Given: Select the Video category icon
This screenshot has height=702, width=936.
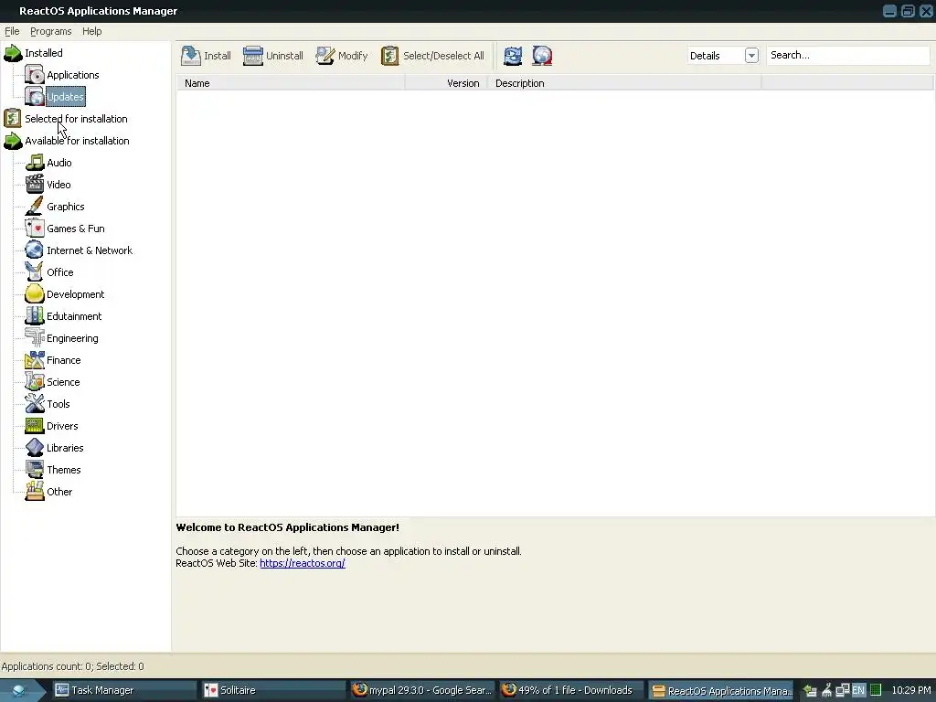Looking at the screenshot, I should pos(35,185).
